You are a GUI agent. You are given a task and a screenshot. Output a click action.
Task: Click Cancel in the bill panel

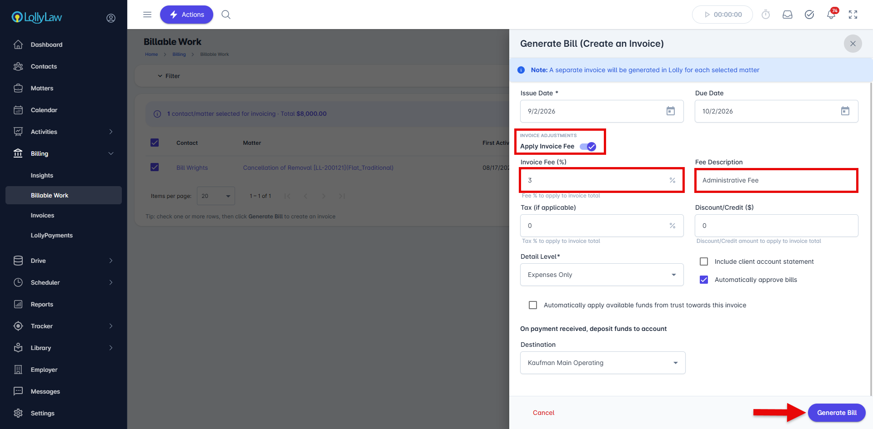543,413
